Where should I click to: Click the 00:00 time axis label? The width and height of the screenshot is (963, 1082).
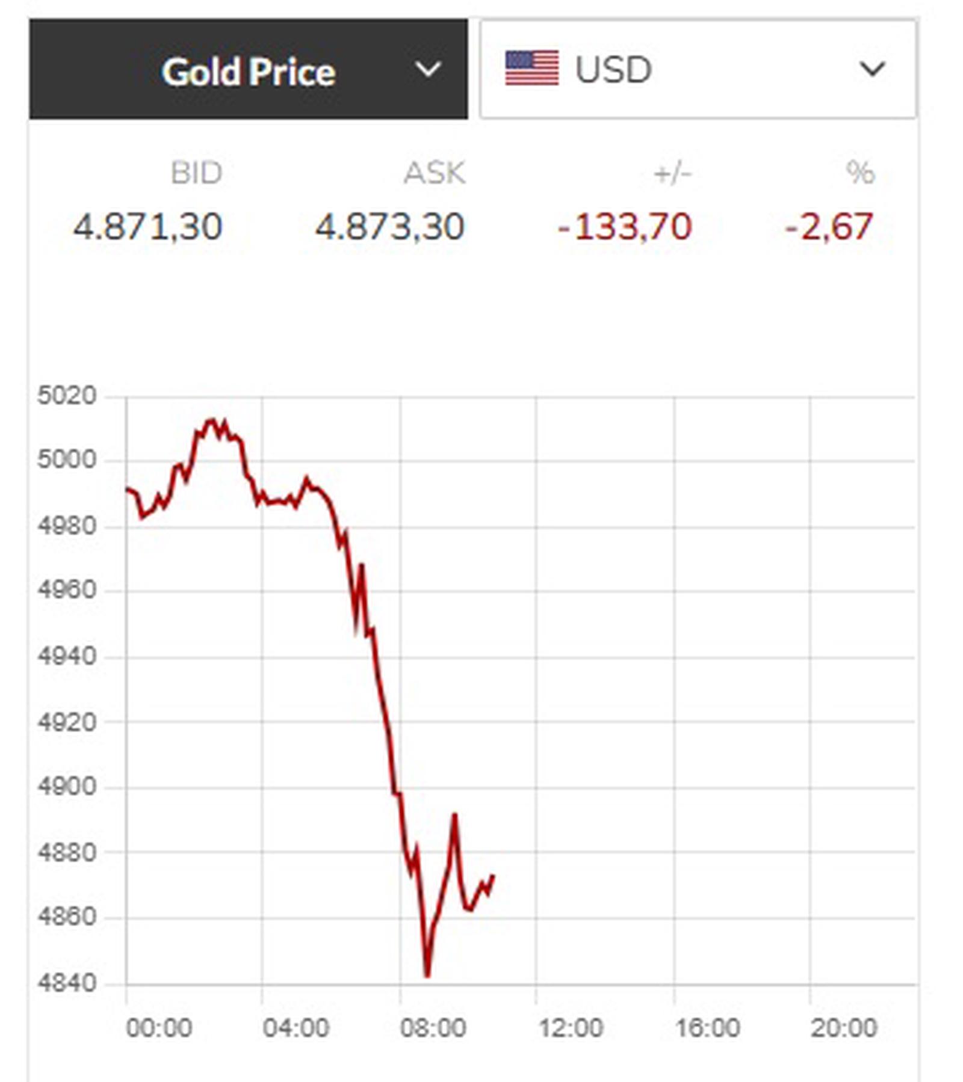point(159,1028)
